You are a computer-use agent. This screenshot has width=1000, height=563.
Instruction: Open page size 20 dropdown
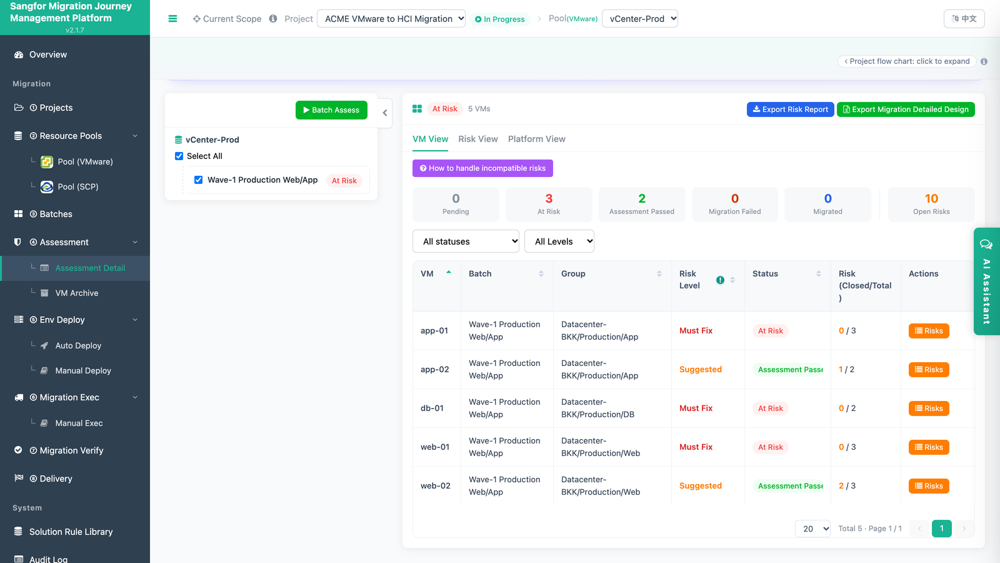coord(812,529)
